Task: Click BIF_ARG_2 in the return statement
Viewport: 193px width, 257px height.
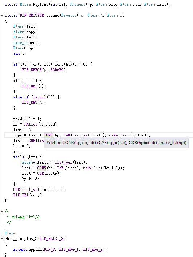Action: [93, 249]
